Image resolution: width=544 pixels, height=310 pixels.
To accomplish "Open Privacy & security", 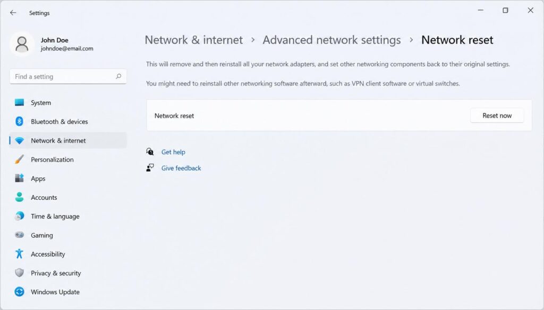I will pos(68,273).
